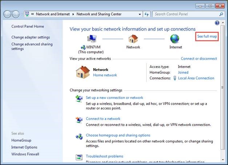Click the Troubleshoot problems icon
The image size is (228, 165).
pyautogui.click(x=79, y=157)
